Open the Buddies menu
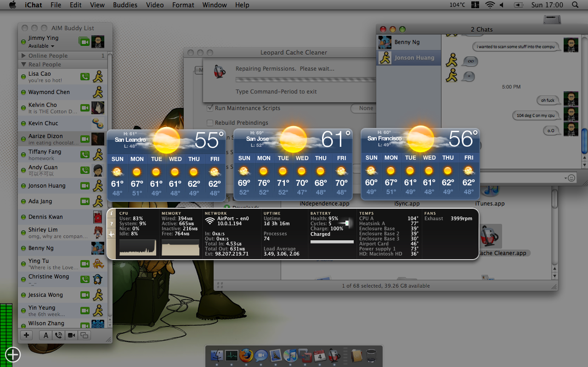588x367 pixels. 125,5
